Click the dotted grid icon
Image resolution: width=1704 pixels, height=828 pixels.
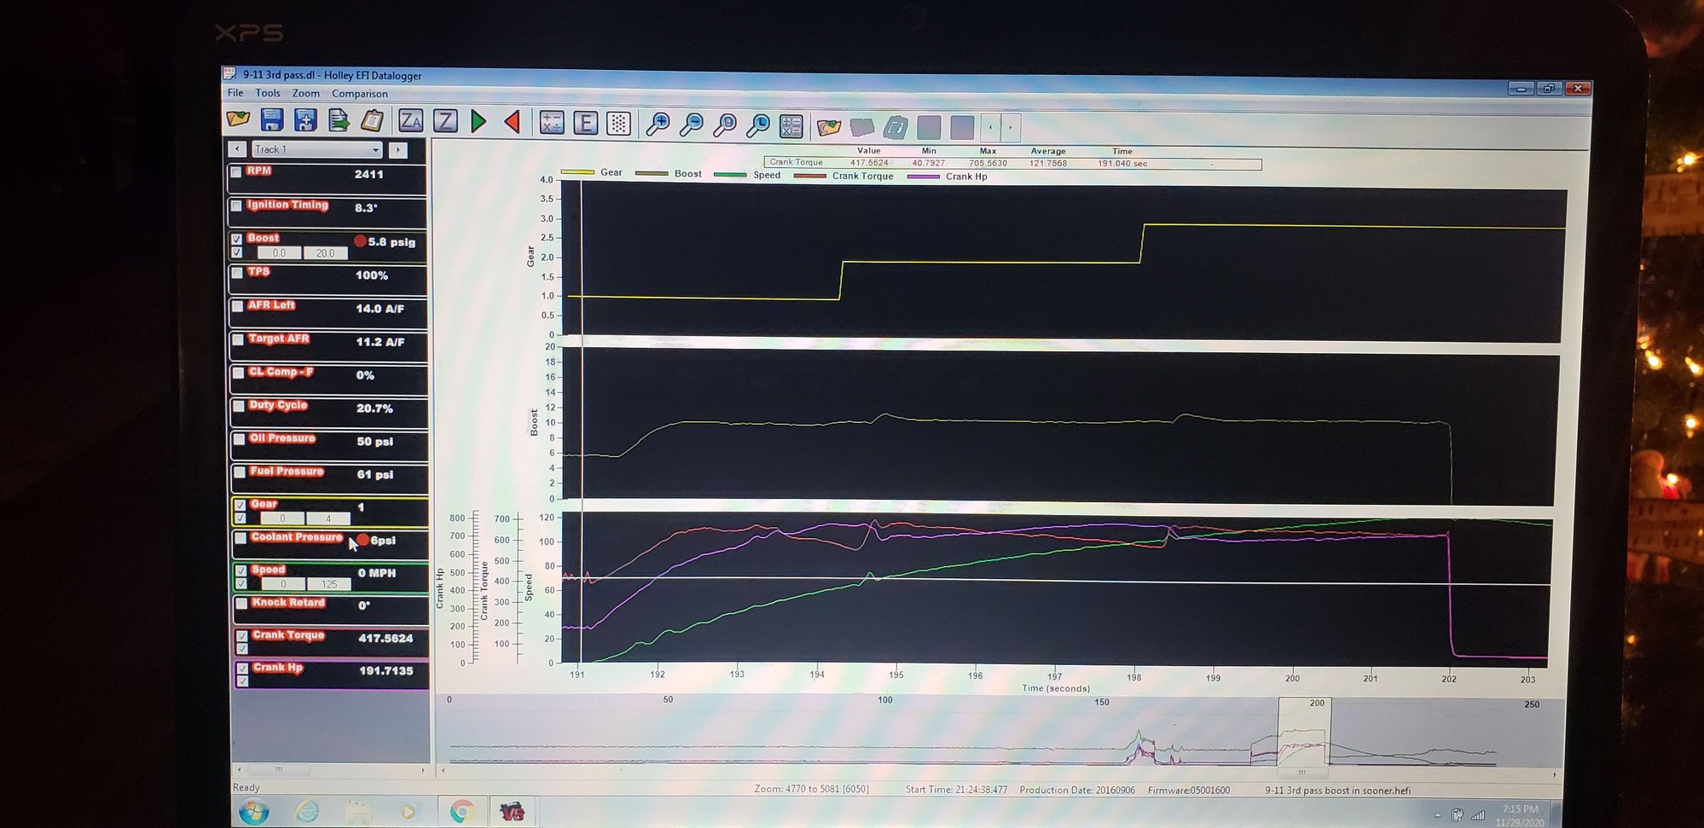(618, 124)
